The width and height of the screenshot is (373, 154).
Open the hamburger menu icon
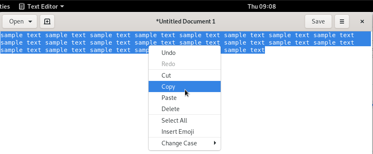click(x=342, y=21)
